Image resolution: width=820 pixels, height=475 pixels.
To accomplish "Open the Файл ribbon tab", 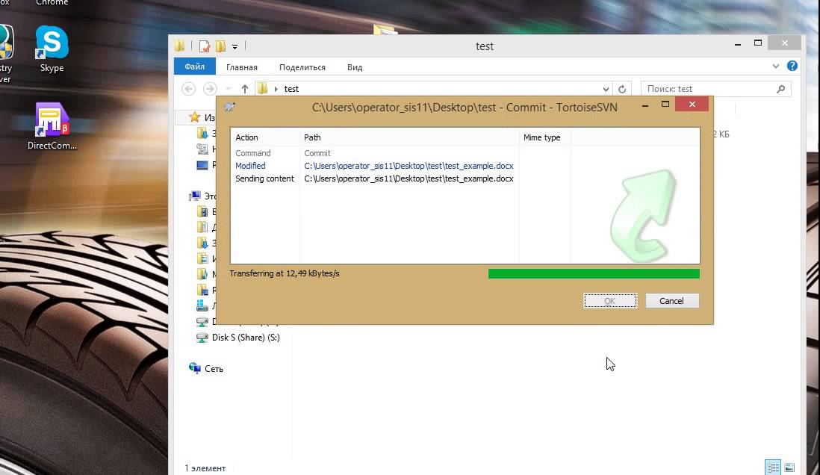I will [x=194, y=66].
